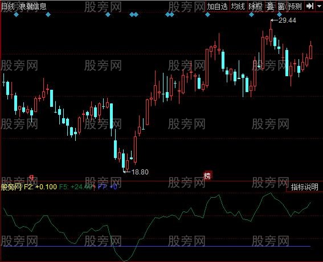This screenshot has height=262, width=323.
Task: Toggle the 均线 moving average display
Action: (x=238, y=6)
